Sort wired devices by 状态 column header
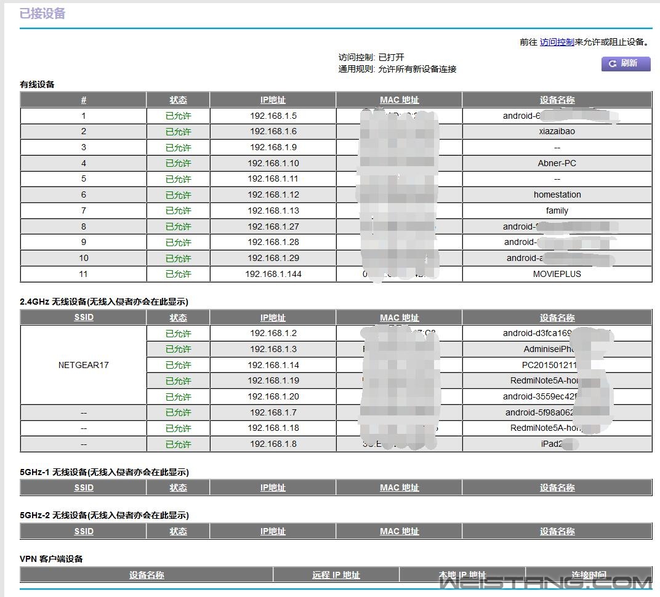 [x=178, y=100]
